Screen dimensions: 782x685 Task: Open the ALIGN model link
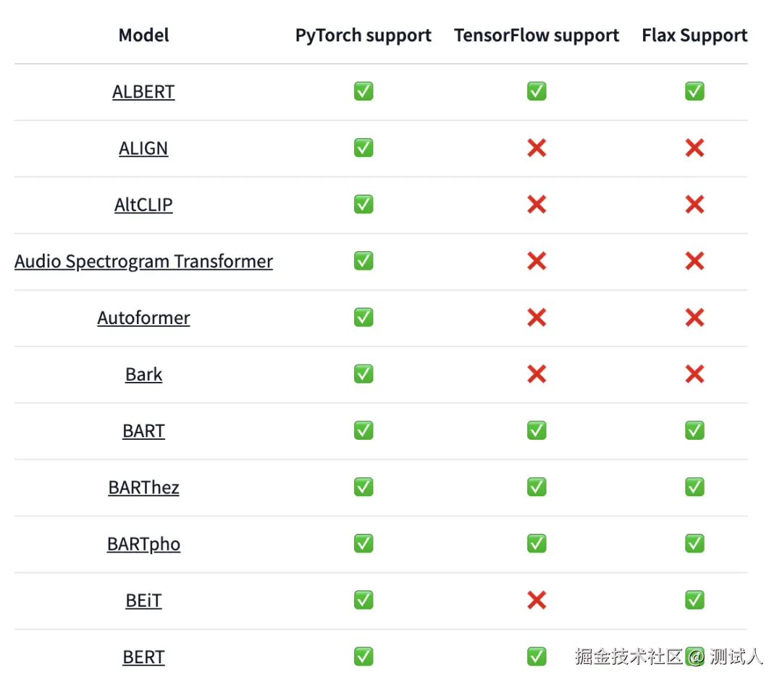pyautogui.click(x=143, y=148)
